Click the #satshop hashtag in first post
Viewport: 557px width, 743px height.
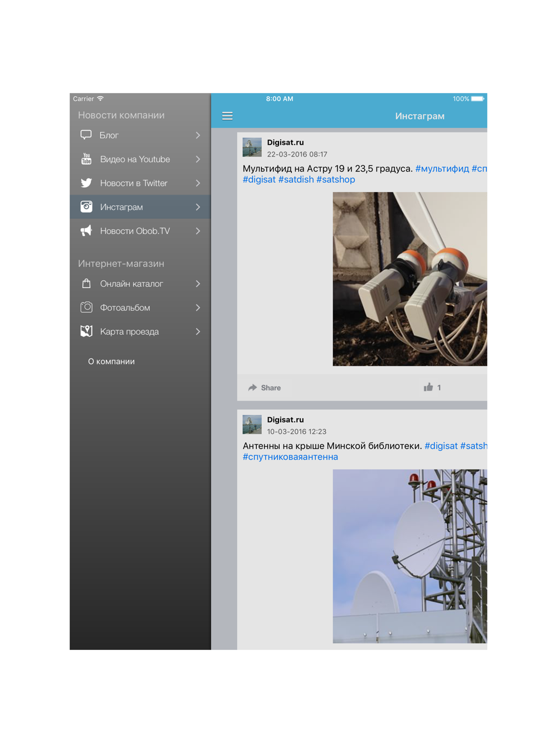click(336, 179)
